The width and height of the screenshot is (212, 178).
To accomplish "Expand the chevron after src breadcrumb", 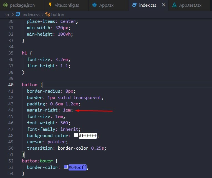I will pos(13,15).
